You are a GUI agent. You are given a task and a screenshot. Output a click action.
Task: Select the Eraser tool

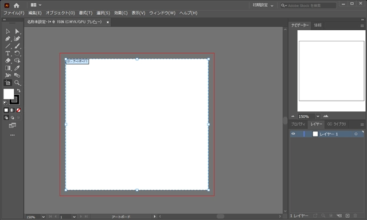pyautogui.click(x=7, y=61)
